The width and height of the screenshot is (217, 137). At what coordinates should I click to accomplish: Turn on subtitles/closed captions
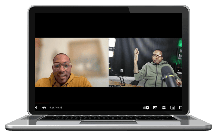coord(155,107)
